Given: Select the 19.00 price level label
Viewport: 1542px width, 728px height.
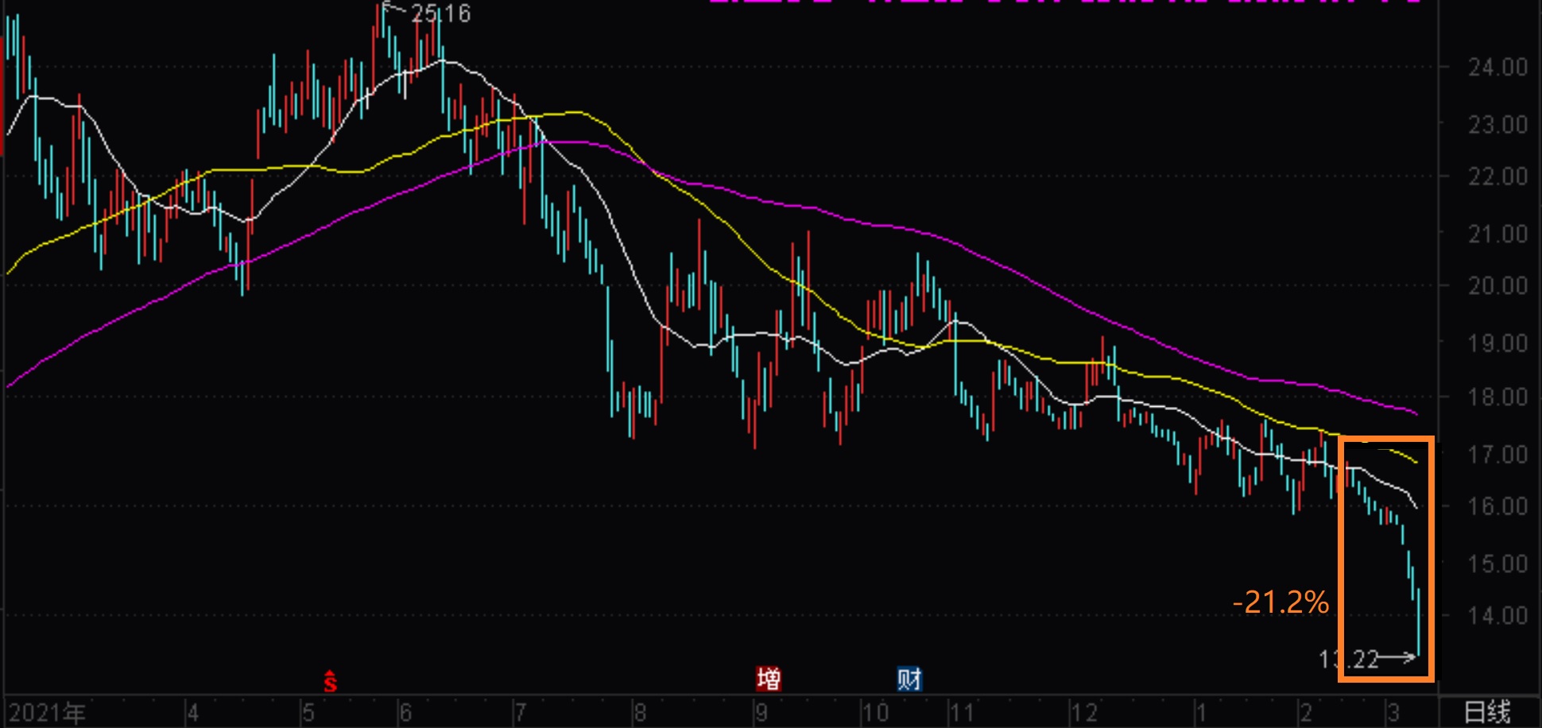Looking at the screenshot, I should click(1497, 343).
